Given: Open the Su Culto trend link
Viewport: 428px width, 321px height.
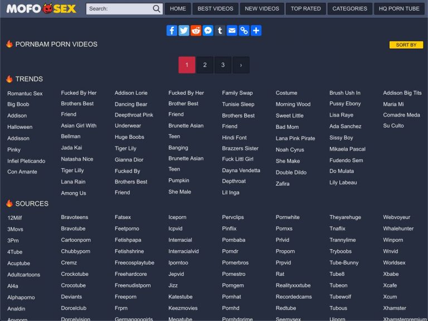Looking at the screenshot, I should 393,125.
